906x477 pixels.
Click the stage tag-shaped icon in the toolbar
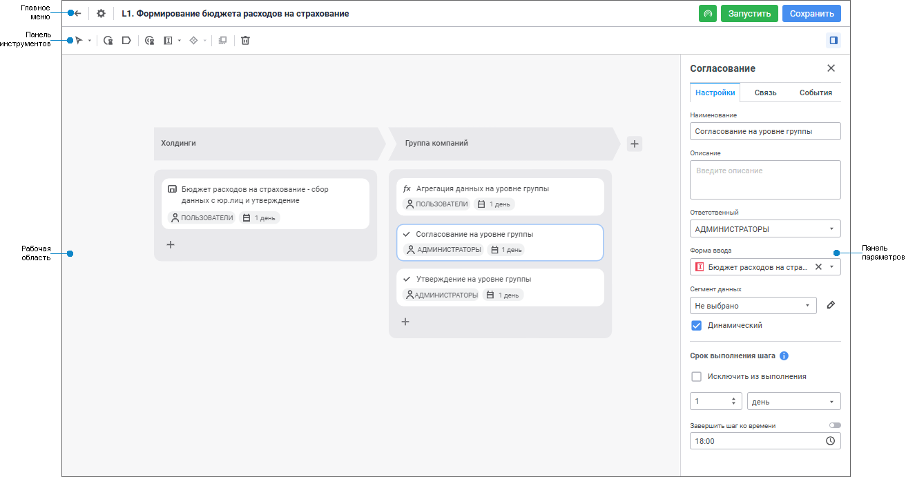(126, 41)
